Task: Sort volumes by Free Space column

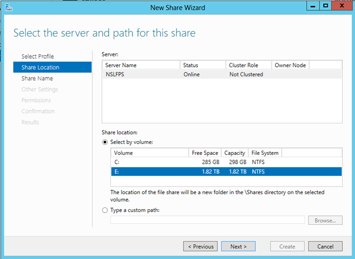Action: 205,153
